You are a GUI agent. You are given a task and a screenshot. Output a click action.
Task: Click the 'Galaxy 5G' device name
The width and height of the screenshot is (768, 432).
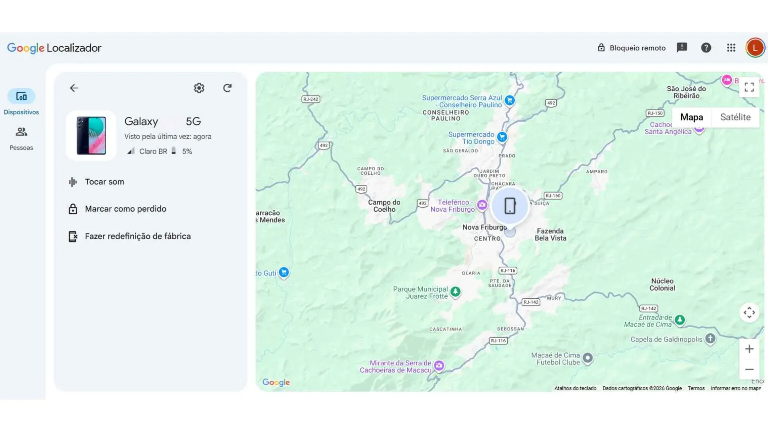(x=162, y=121)
